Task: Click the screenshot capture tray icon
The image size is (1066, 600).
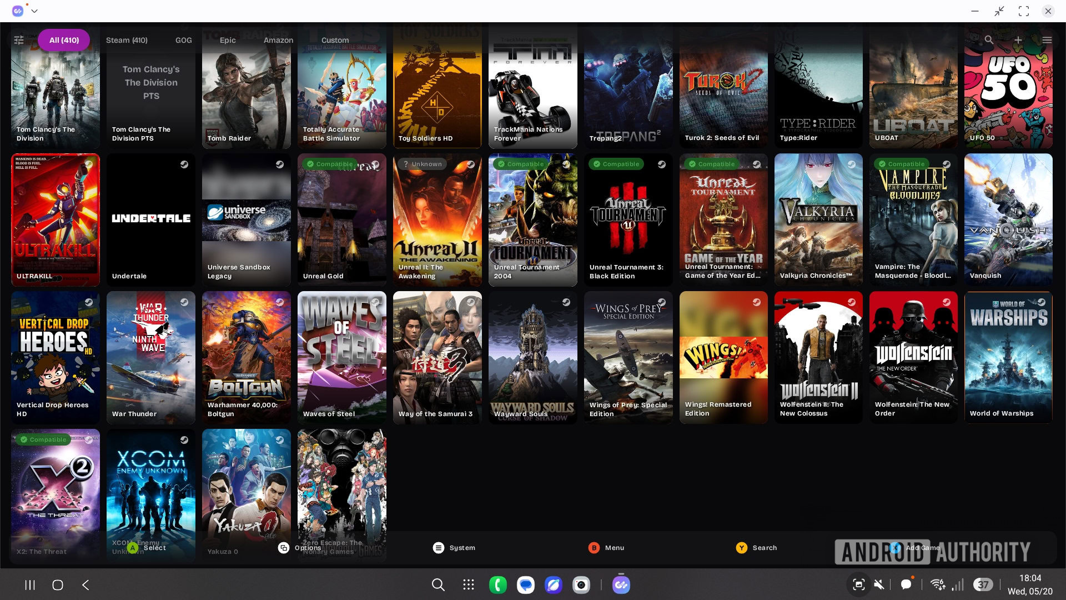Action: point(859,584)
